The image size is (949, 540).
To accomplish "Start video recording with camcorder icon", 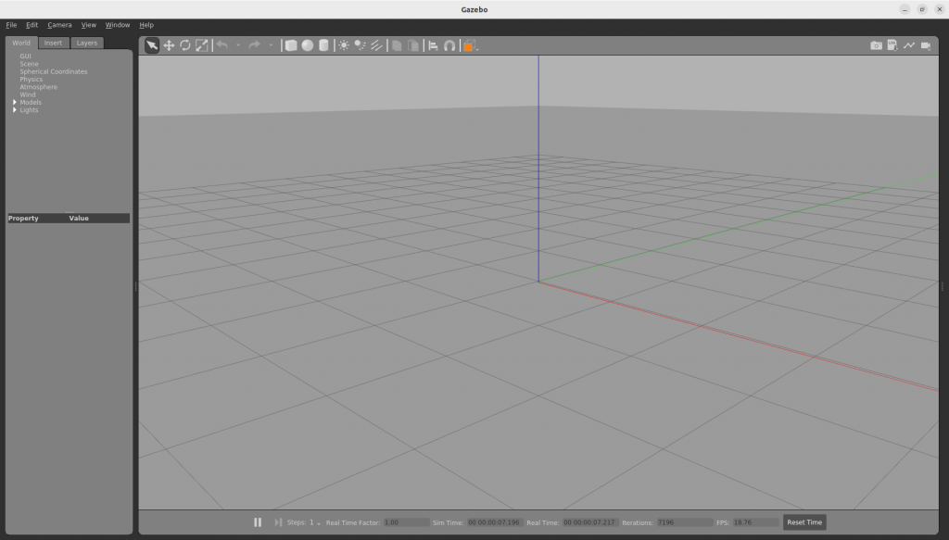I will pyautogui.click(x=926, y=45).
